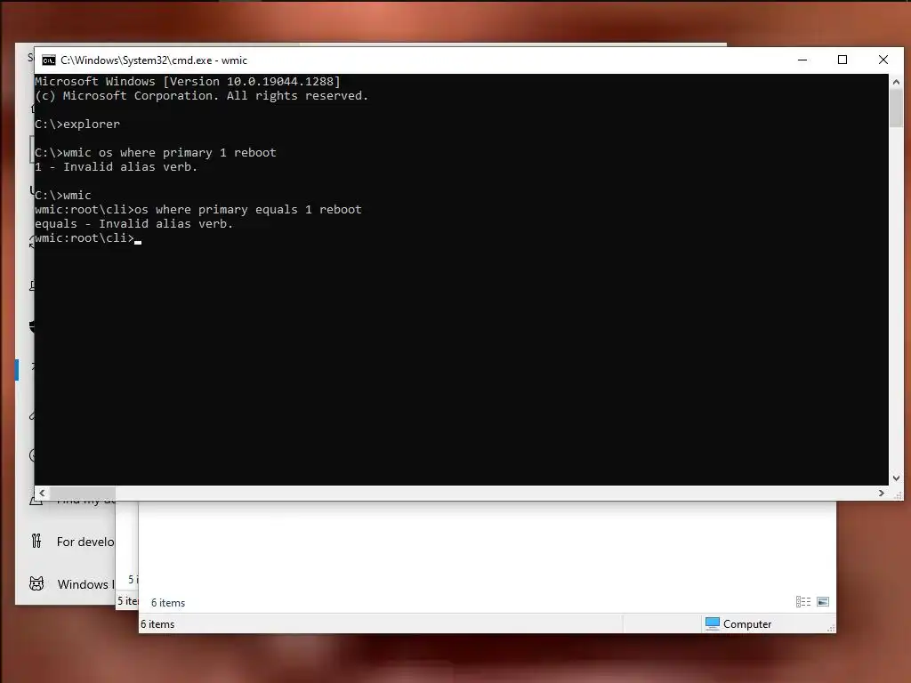Minimize the cmd.exe window

802,60
